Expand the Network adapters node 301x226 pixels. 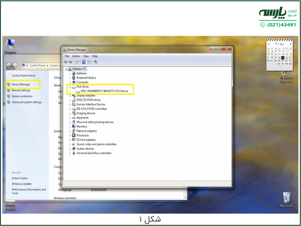pyautogui.click(x=70, y=131)
